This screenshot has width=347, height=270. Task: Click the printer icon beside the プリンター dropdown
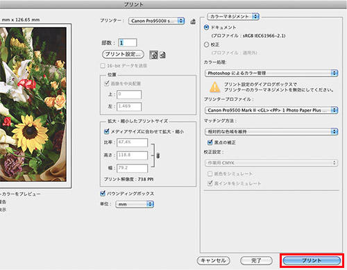tap(193, 22)
